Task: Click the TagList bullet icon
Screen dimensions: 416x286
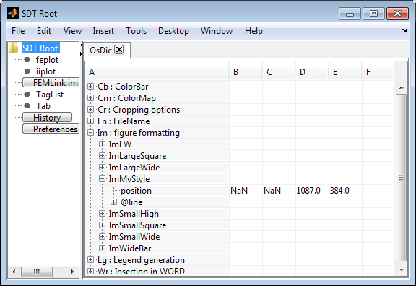Action: 27,94
